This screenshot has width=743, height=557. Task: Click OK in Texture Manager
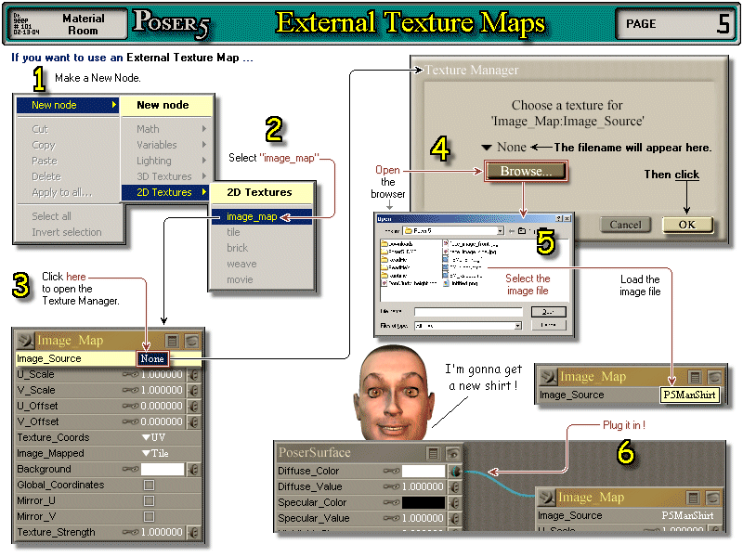point(687,225)
